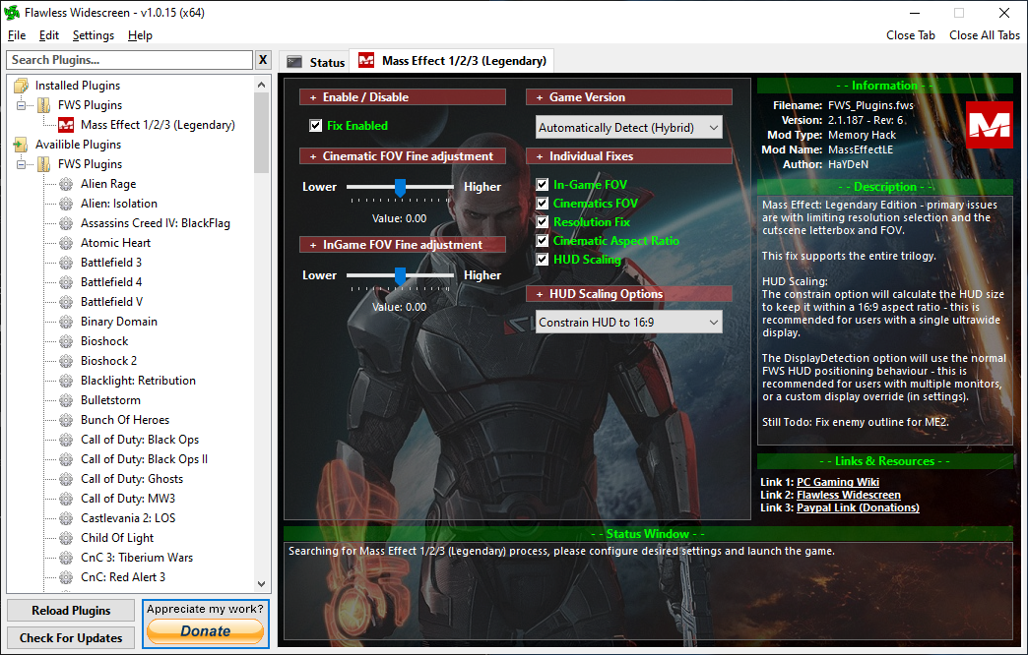This screenshot has width=1028, height=655.
Task: Click the red M icon on Mass Effect tab
Action: point(366,60)
